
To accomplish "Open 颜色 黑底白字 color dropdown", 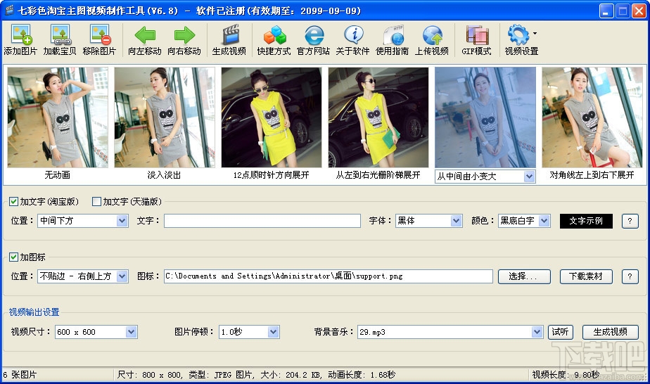I will click(x=524, y=221).
